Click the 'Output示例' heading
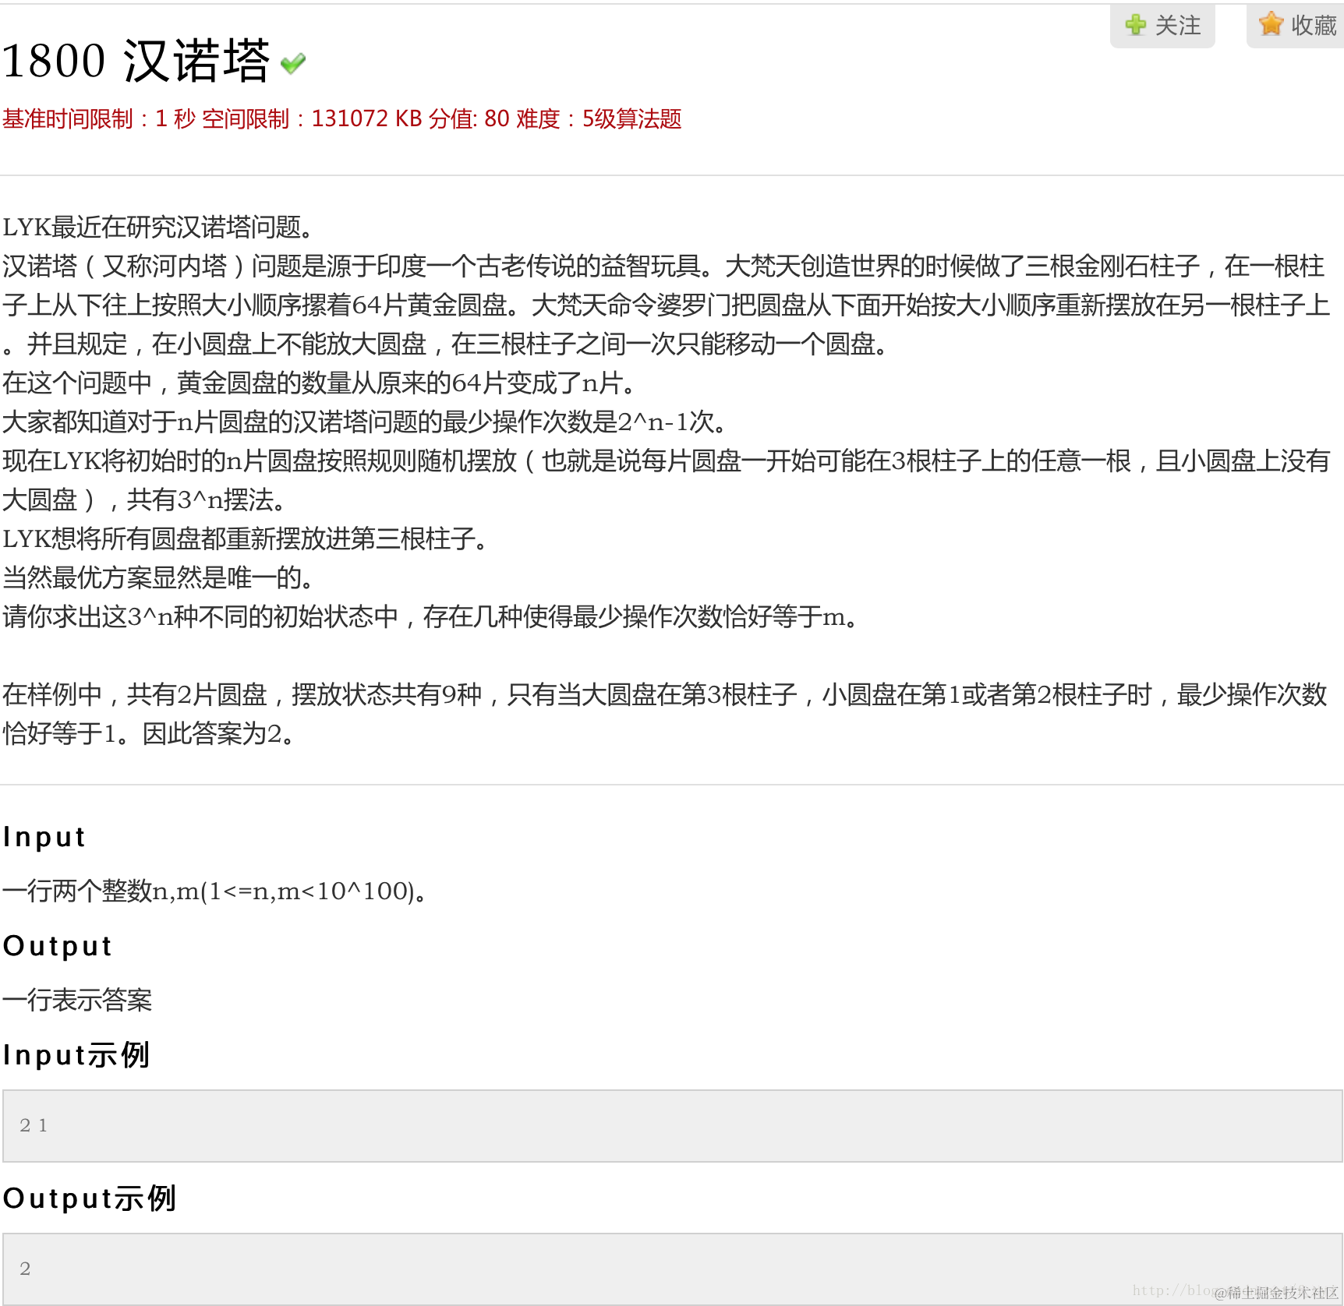1344x1306 pixels. (x=90, y=1198)
